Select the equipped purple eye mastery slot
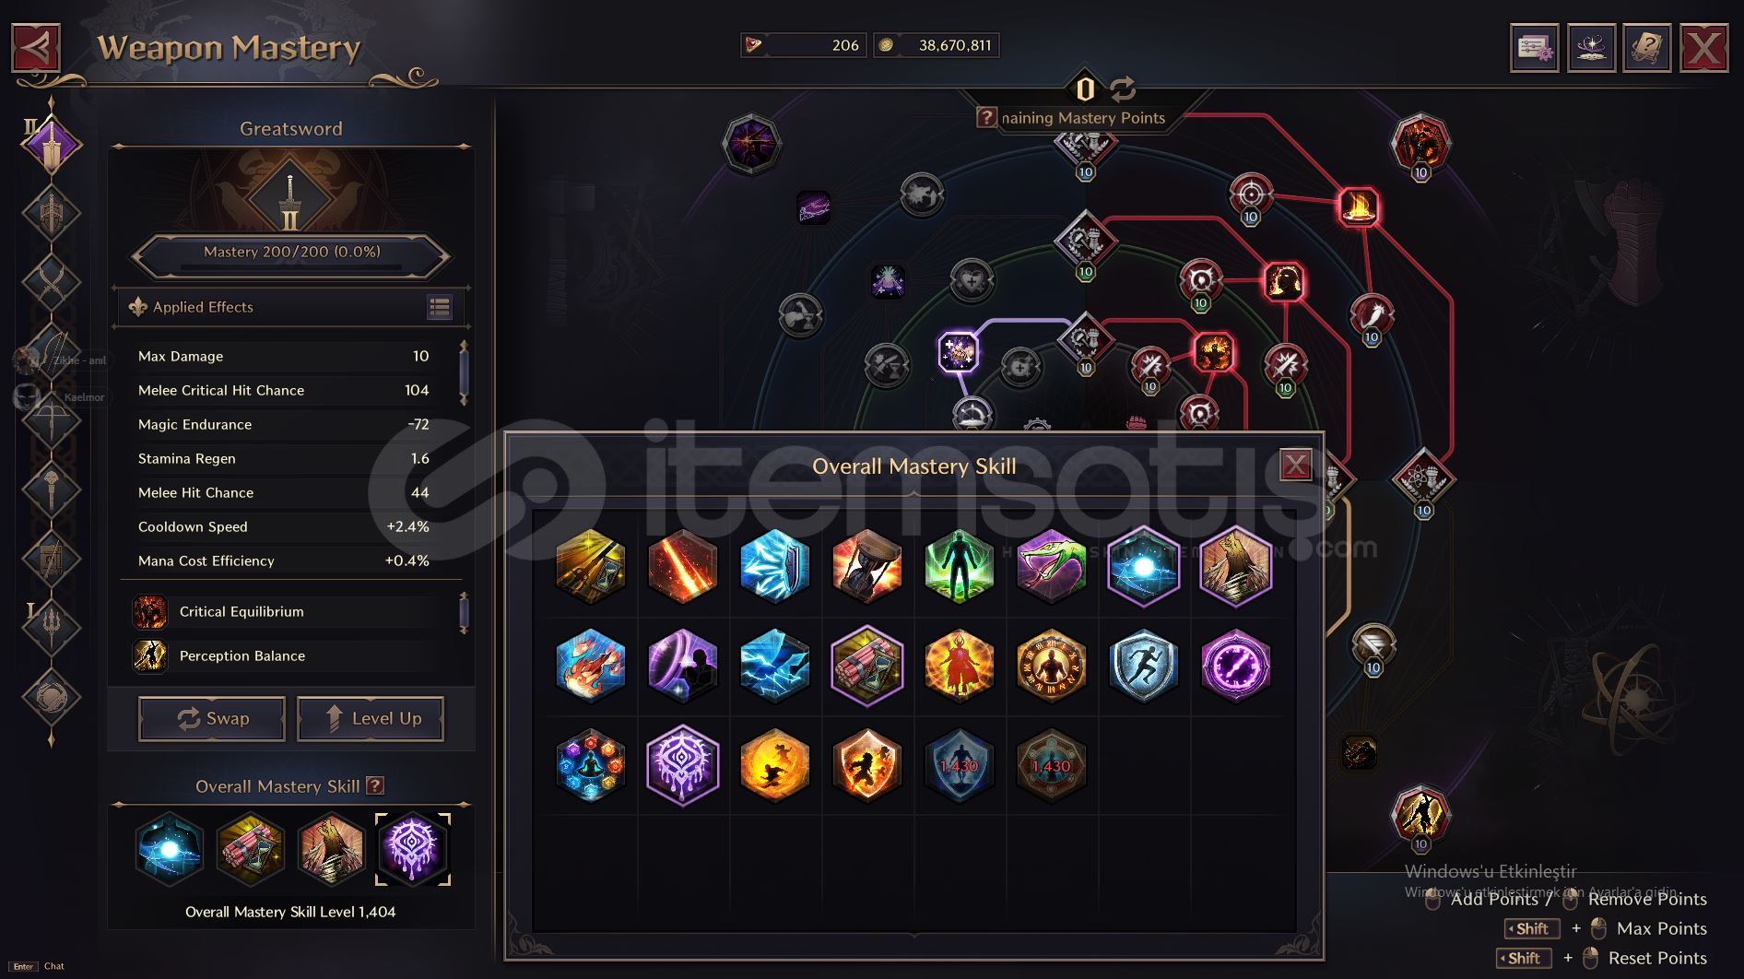This screenshot has width=1744, height=979. pyautogui.click(x=412, y=849)
